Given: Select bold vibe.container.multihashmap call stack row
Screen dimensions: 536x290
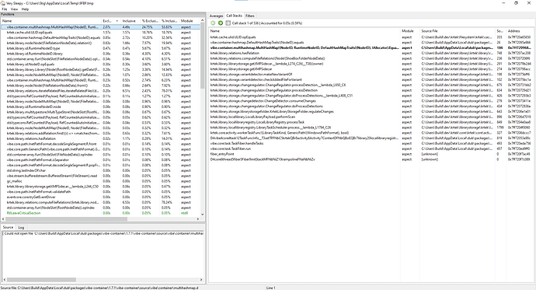Looking at the screenshot, I should click(x=371, y=48).
